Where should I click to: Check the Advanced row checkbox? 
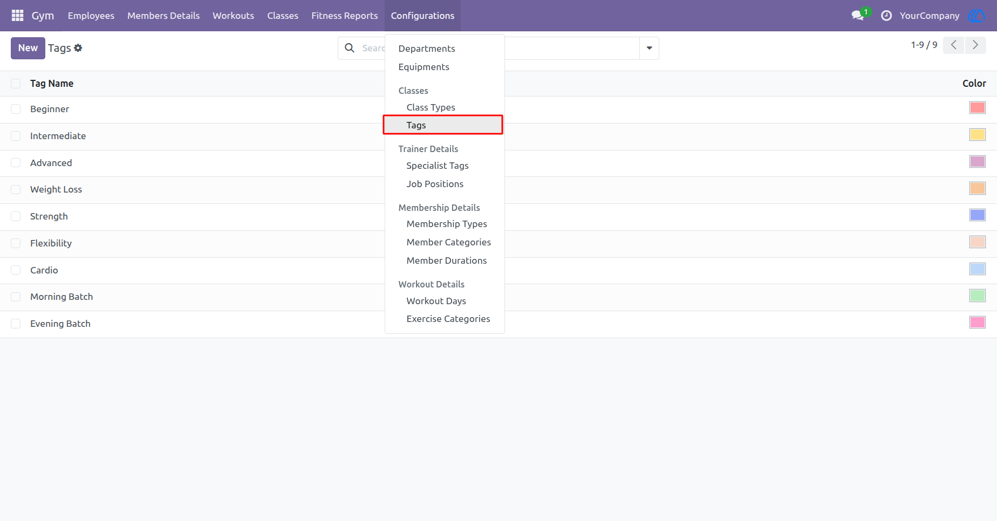16,163
